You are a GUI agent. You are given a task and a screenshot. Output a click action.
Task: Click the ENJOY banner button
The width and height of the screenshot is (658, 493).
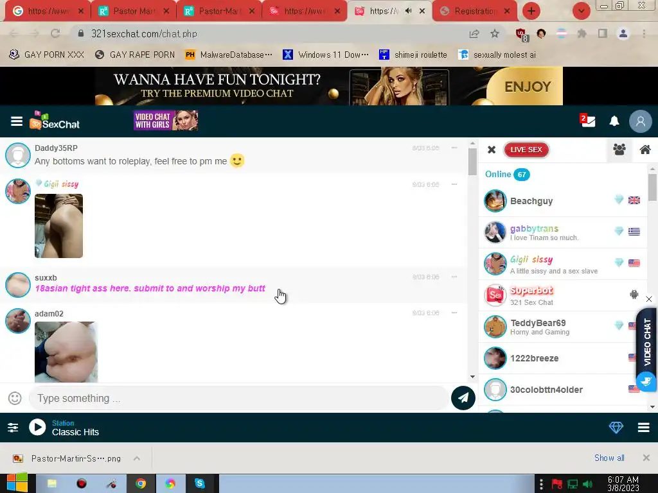[527, 87]
